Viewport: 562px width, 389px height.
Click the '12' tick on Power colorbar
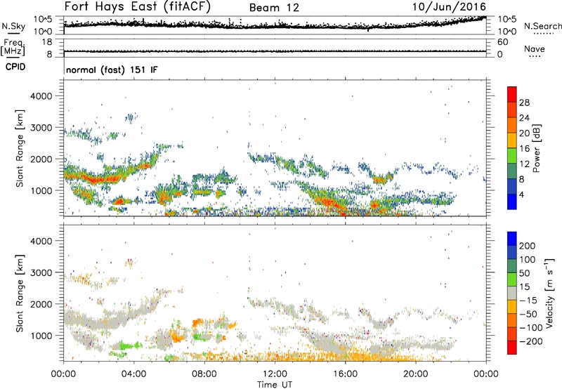coord(524,164)
